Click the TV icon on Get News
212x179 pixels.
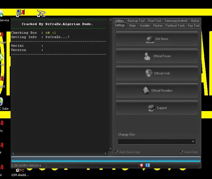tap(150, 39)
